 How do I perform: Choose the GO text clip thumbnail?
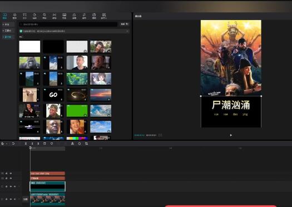[x=53, y=95]
